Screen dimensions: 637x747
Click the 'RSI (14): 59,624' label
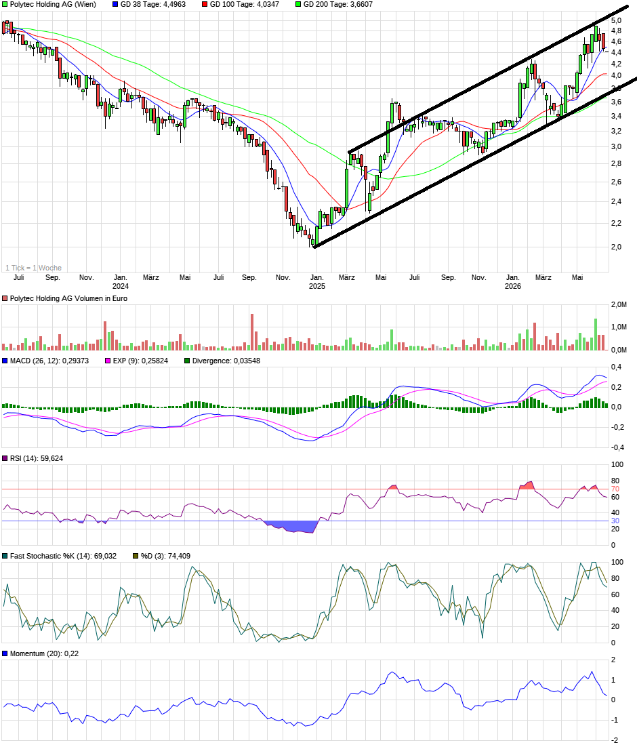(37, 458)
